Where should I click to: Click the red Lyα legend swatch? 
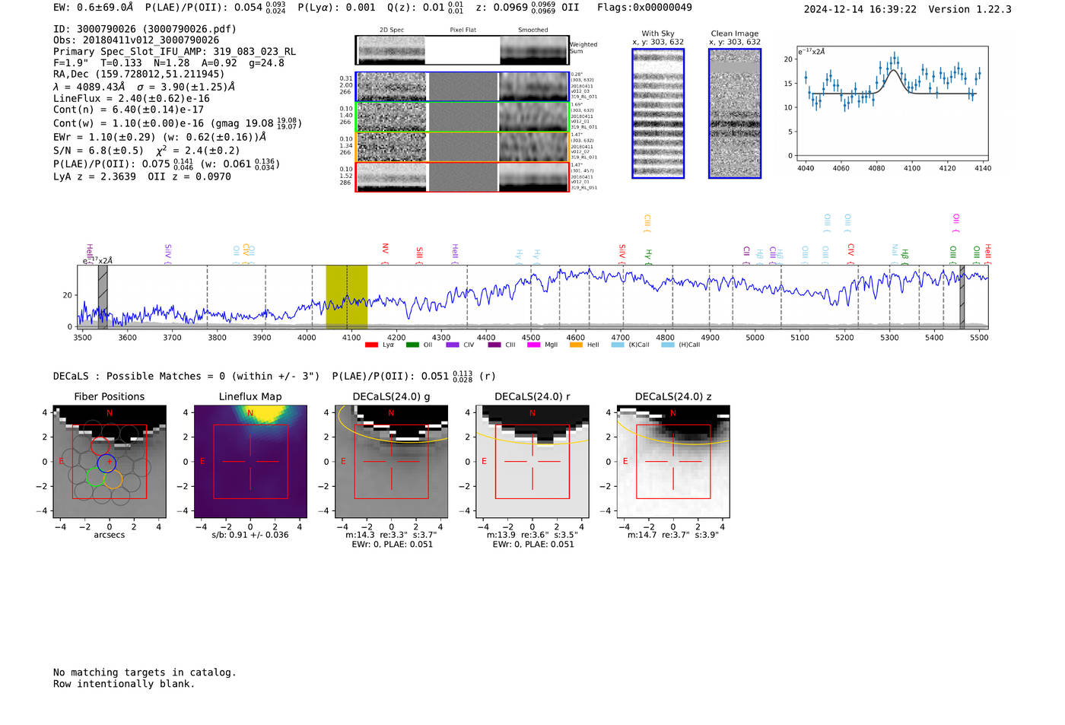click(371, 345)
